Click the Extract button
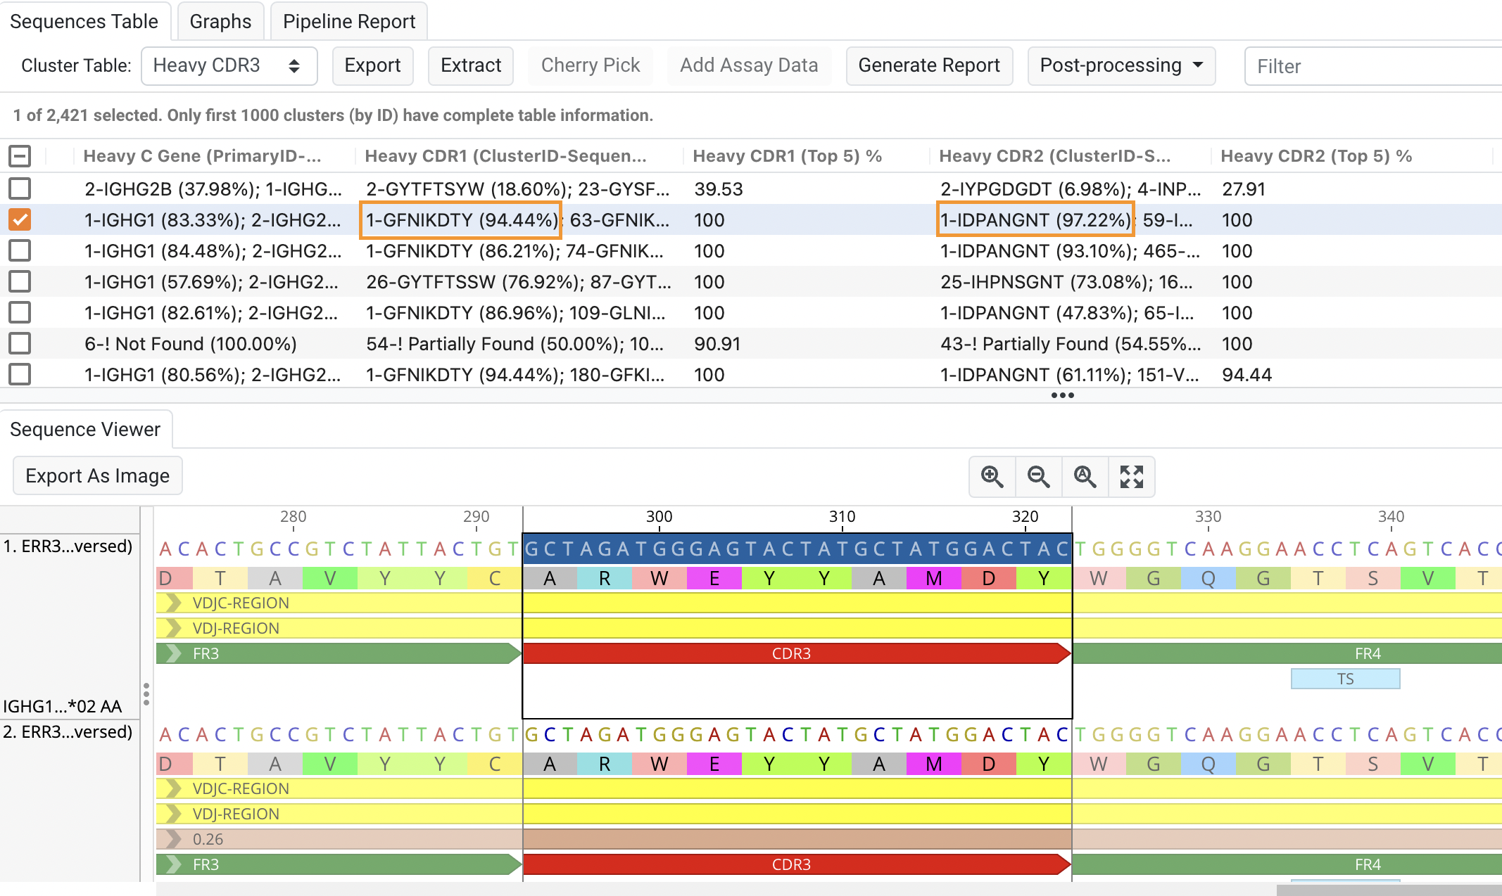Screen dimensions: 1502x896 (x=471, y=66)
